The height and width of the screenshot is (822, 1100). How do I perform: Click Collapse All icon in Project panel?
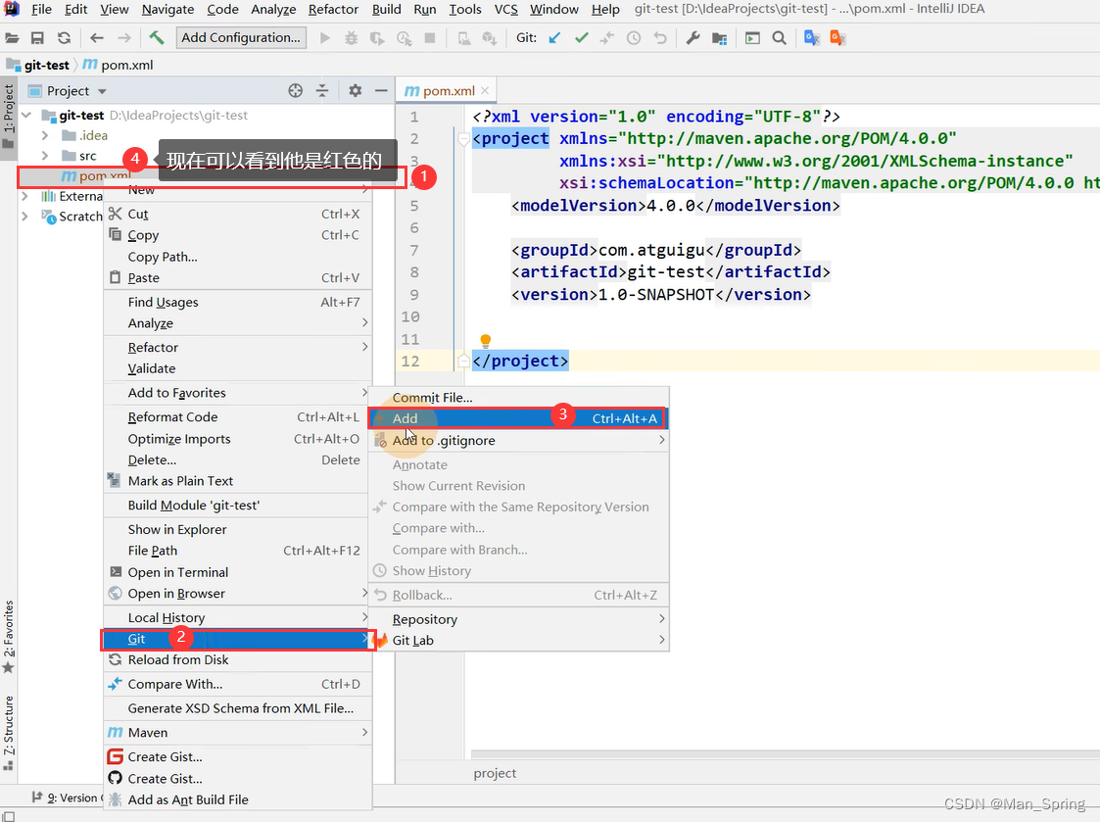[x=322, y=90]
